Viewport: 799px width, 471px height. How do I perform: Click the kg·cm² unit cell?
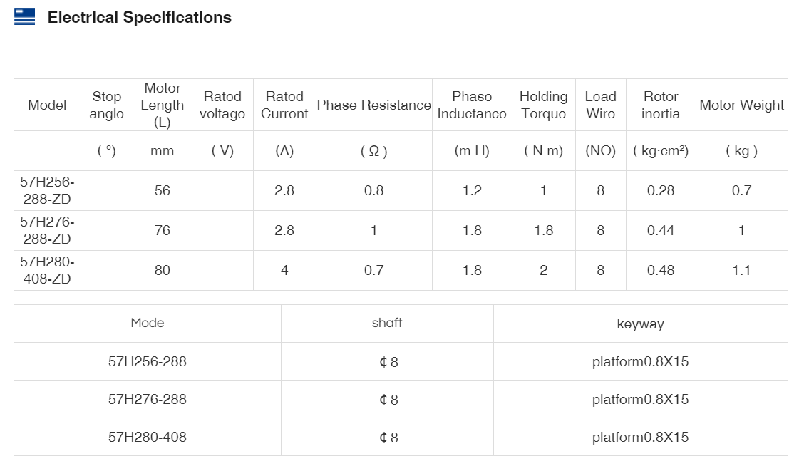[661, 151]
